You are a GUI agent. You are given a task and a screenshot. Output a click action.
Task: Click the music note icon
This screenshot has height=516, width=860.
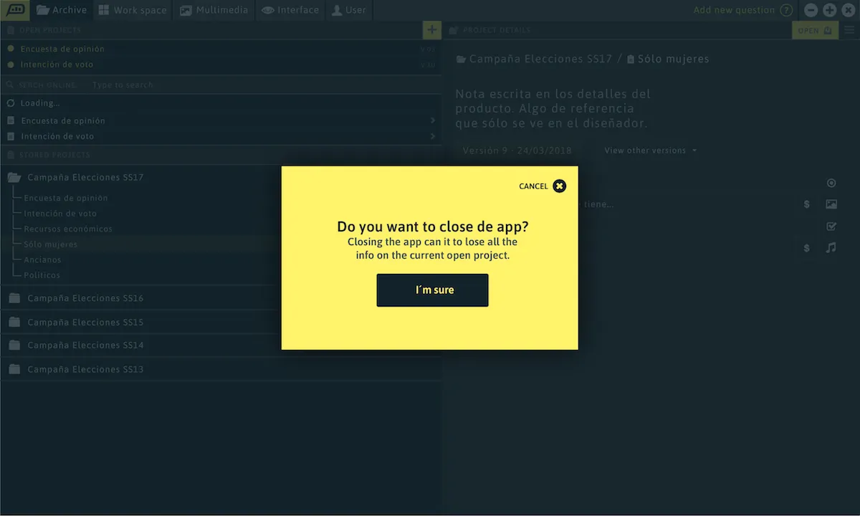[x=831, y=248]
